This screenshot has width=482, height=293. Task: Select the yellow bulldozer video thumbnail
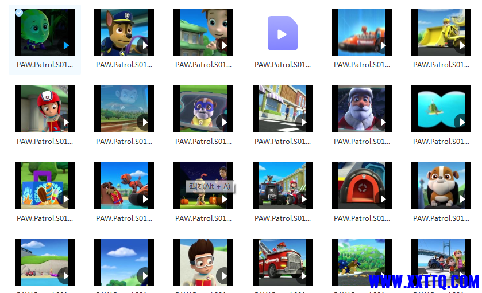(x=441, y=32)
